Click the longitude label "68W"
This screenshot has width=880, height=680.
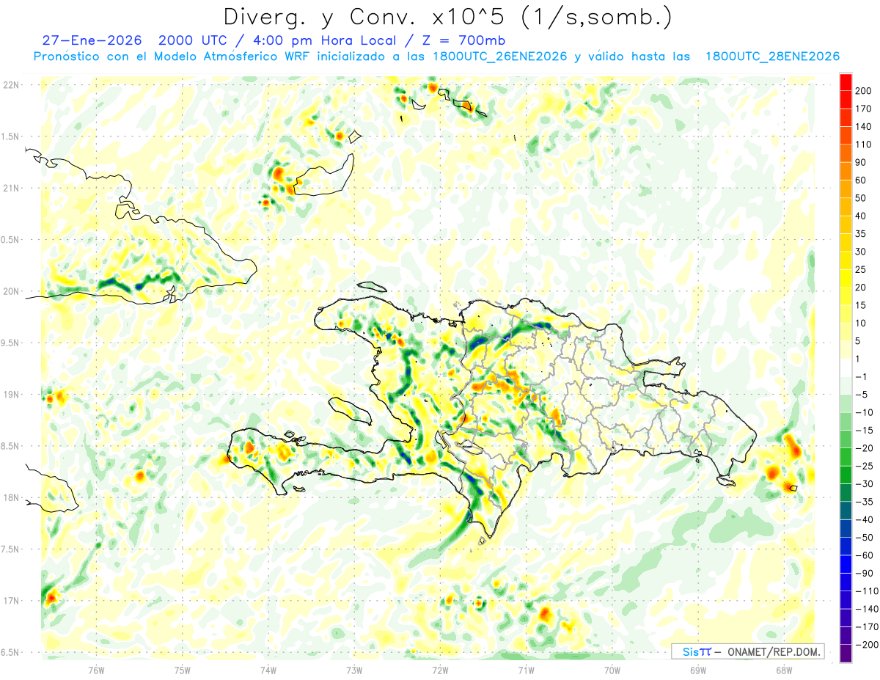tap(784, 670)
